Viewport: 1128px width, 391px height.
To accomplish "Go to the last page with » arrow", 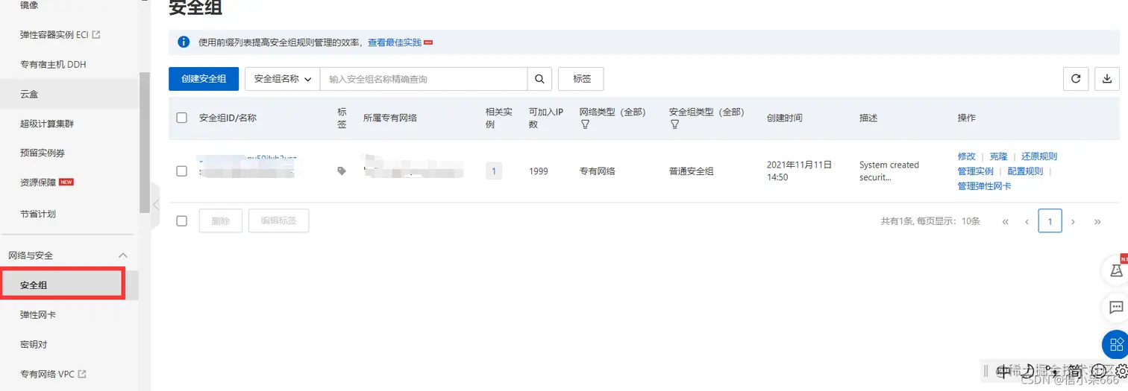I will pos(1097,221).
